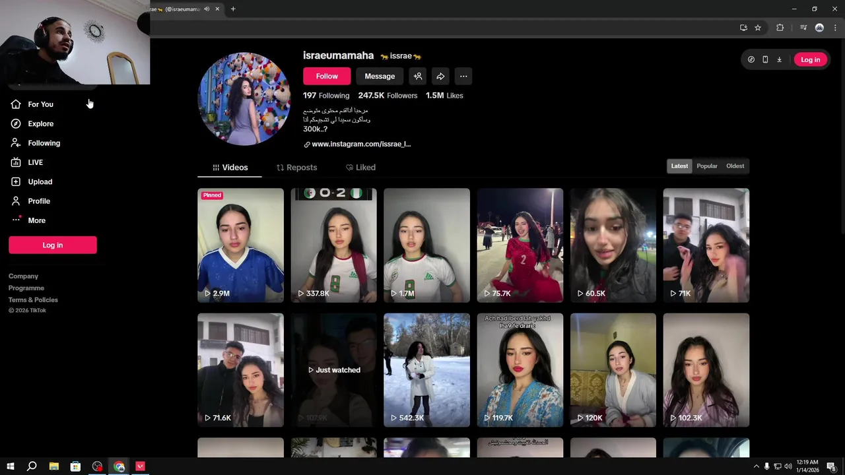Open Windows taskbar search
The height and width of the screenshot is (475, 845).
(32, 466)
